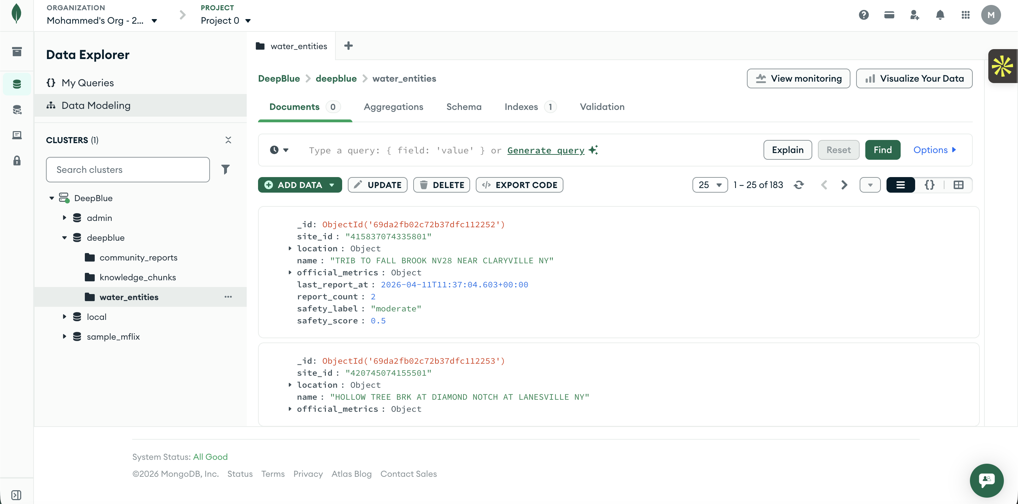
Task: Expand location field in first document
Action: [x=290, y=248]
